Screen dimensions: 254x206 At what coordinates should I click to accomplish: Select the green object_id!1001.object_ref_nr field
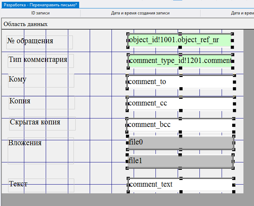[x=179, y=40]
